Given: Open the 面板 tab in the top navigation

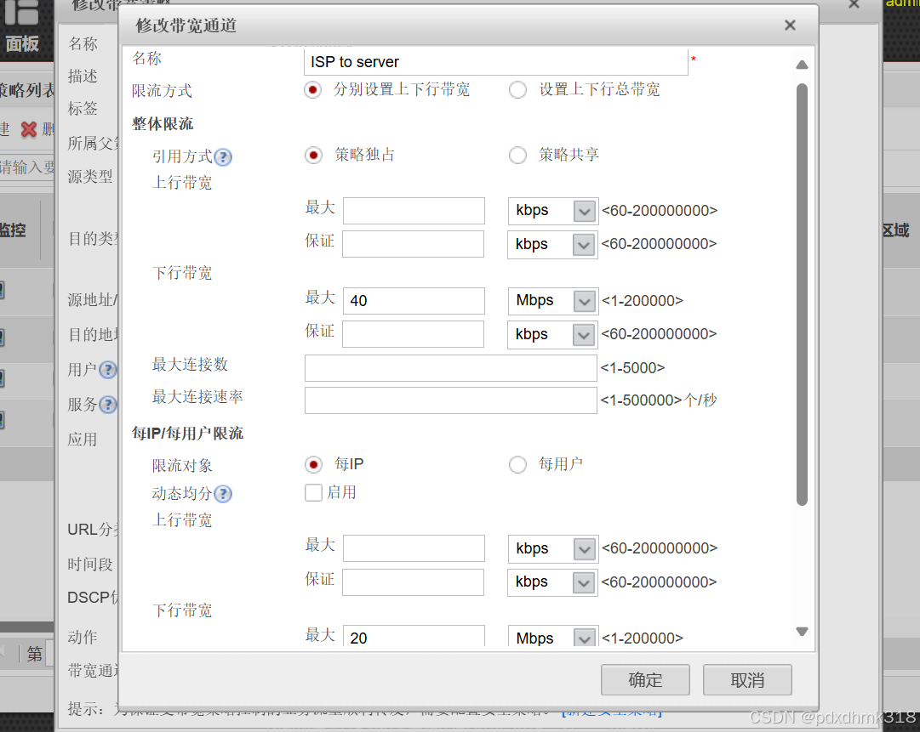Looking at the screenshot, I should [x=22, y=29].
